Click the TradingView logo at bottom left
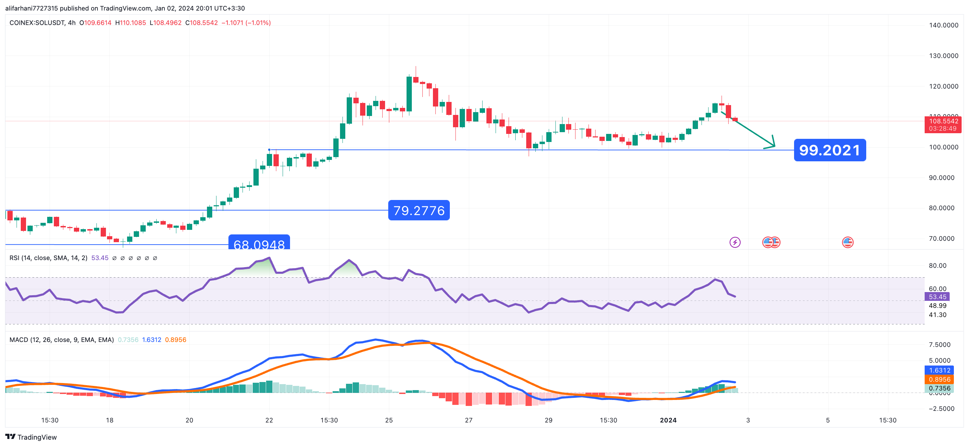The image size is (969, 446). [x=31, y=437]
